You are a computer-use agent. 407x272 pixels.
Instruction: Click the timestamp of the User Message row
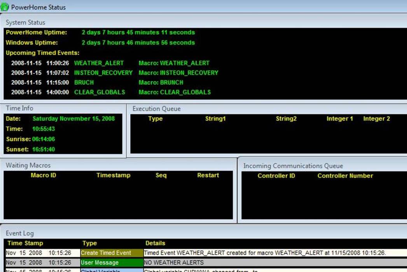coord(38,263)
